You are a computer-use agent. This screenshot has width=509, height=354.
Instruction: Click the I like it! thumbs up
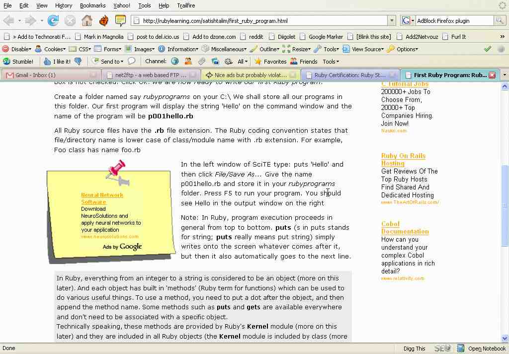pos(58,61)
